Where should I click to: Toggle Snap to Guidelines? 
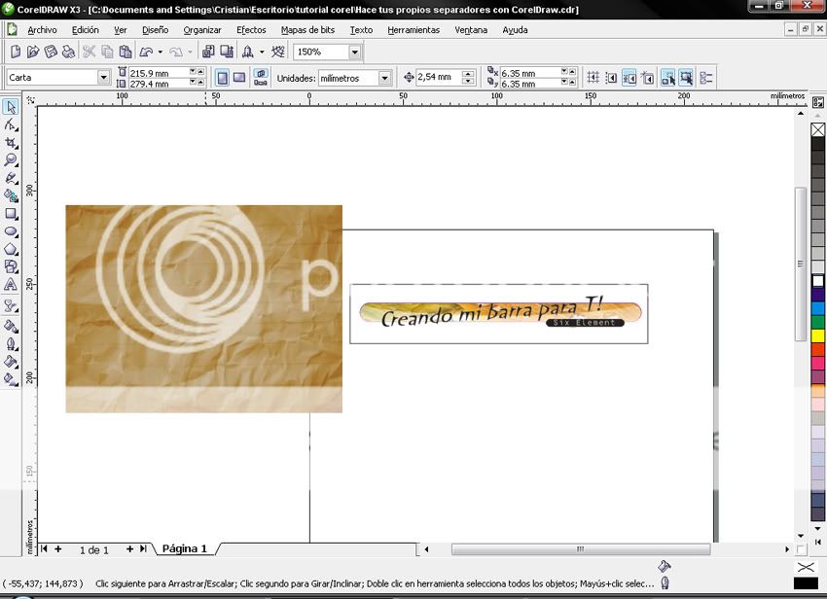(x=611, y=78)
